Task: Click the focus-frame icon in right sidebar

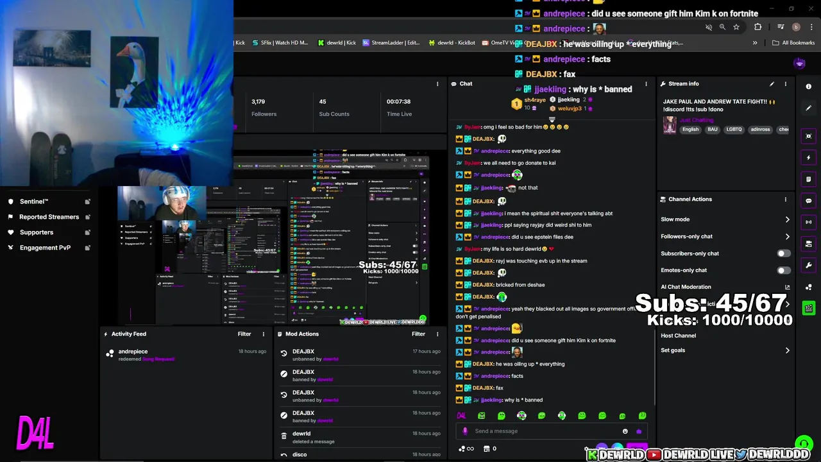Action: pyautogui.click(x=808, y=136)
